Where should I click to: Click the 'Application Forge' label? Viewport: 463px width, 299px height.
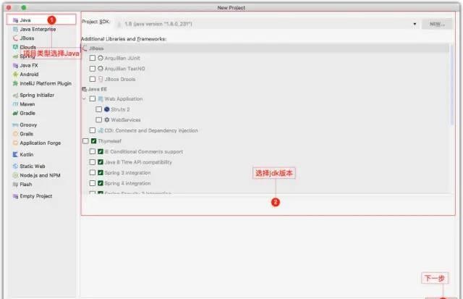[41, 143]
